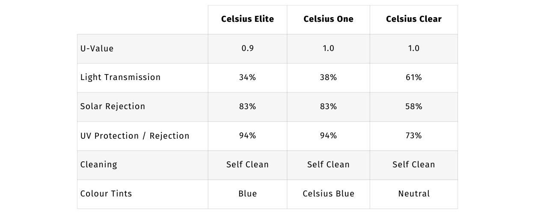535x214 pixels.
Task: Click Self Clean under Celsius Clear
Action: pyautogui.click(x=413, y=165)
